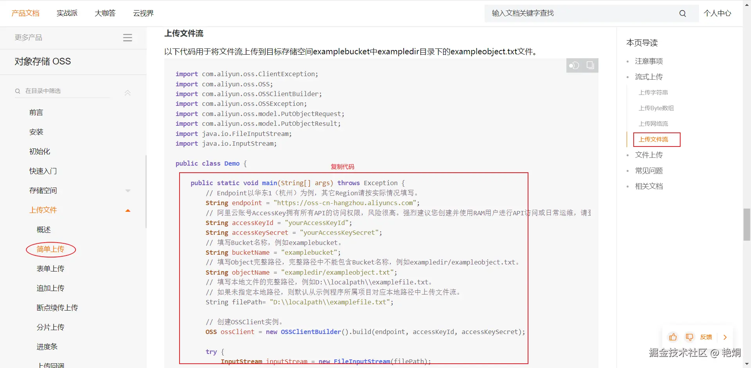Image resolution: width=751 pixels, height=368 pixels.
Task: Click the magnifier icon in catalog filter
Action: click(x=18, y=91)
